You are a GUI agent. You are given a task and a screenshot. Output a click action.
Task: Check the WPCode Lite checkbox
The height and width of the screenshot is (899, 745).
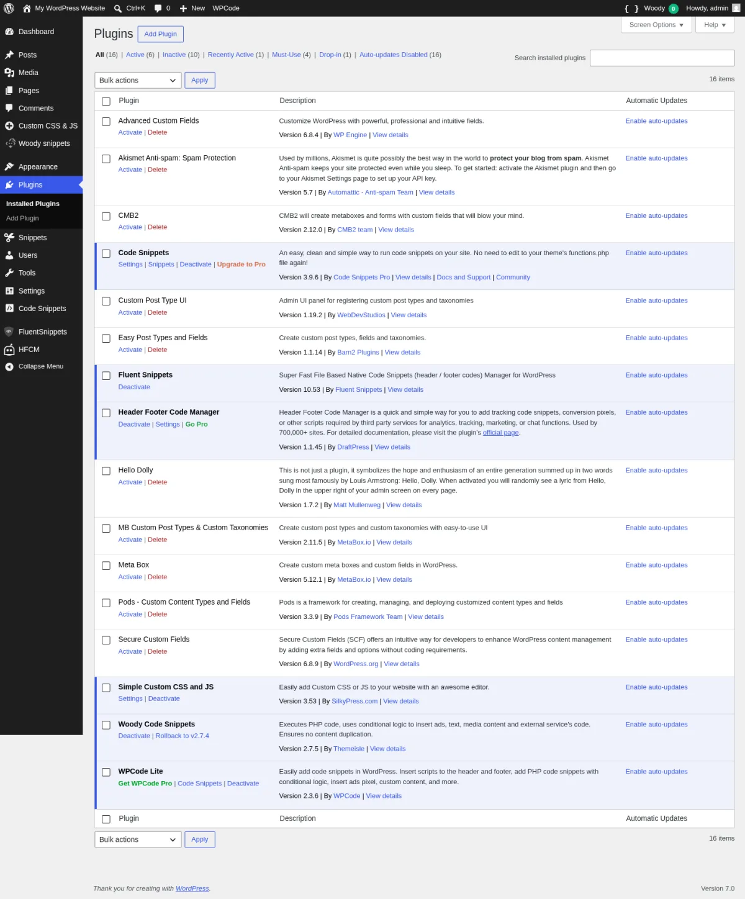[x=106, y=772]
